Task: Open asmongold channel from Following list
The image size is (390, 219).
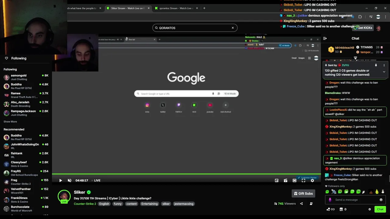Action: pyautogui.click(x=26, y=77)
